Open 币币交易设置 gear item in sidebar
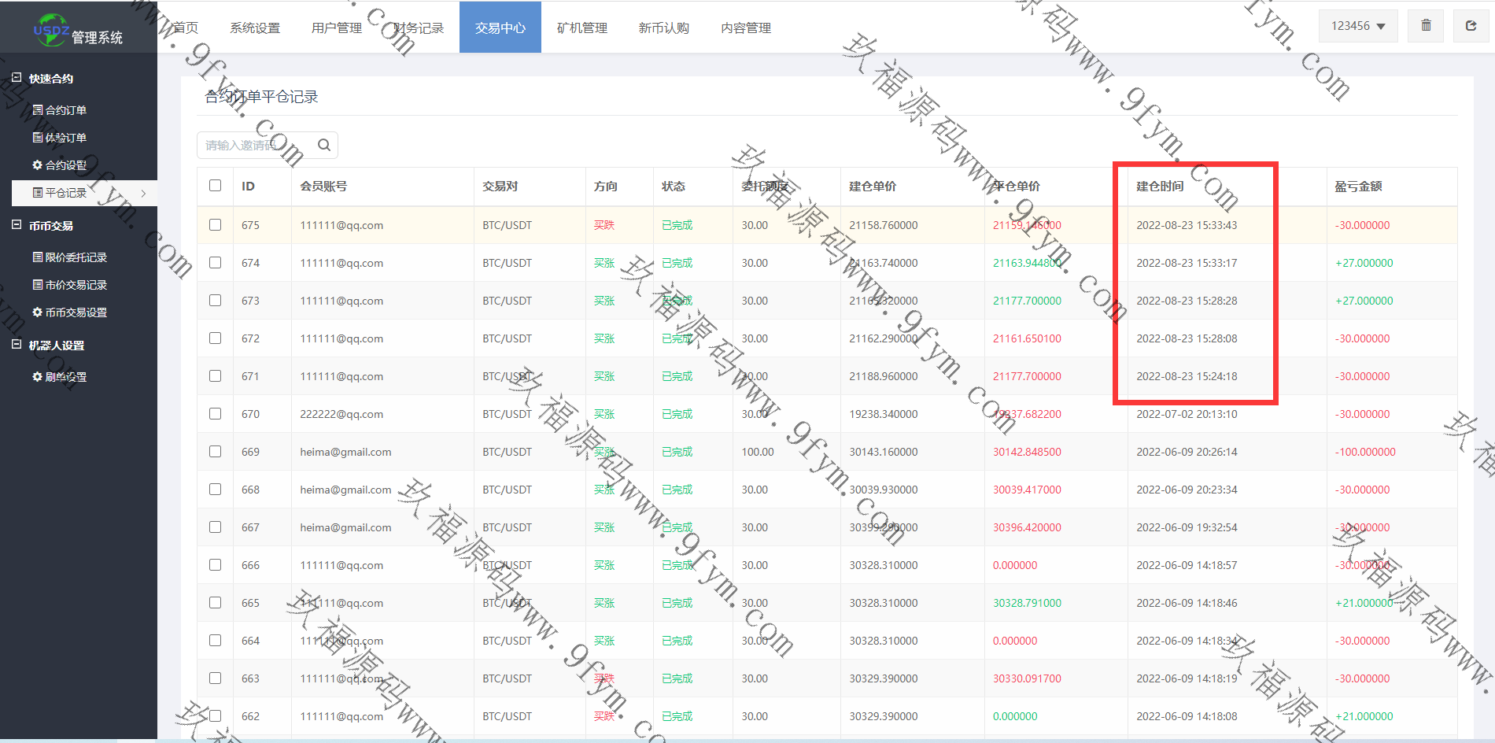The width and height of the screenshot is (1495, 743). click(69, 312)
